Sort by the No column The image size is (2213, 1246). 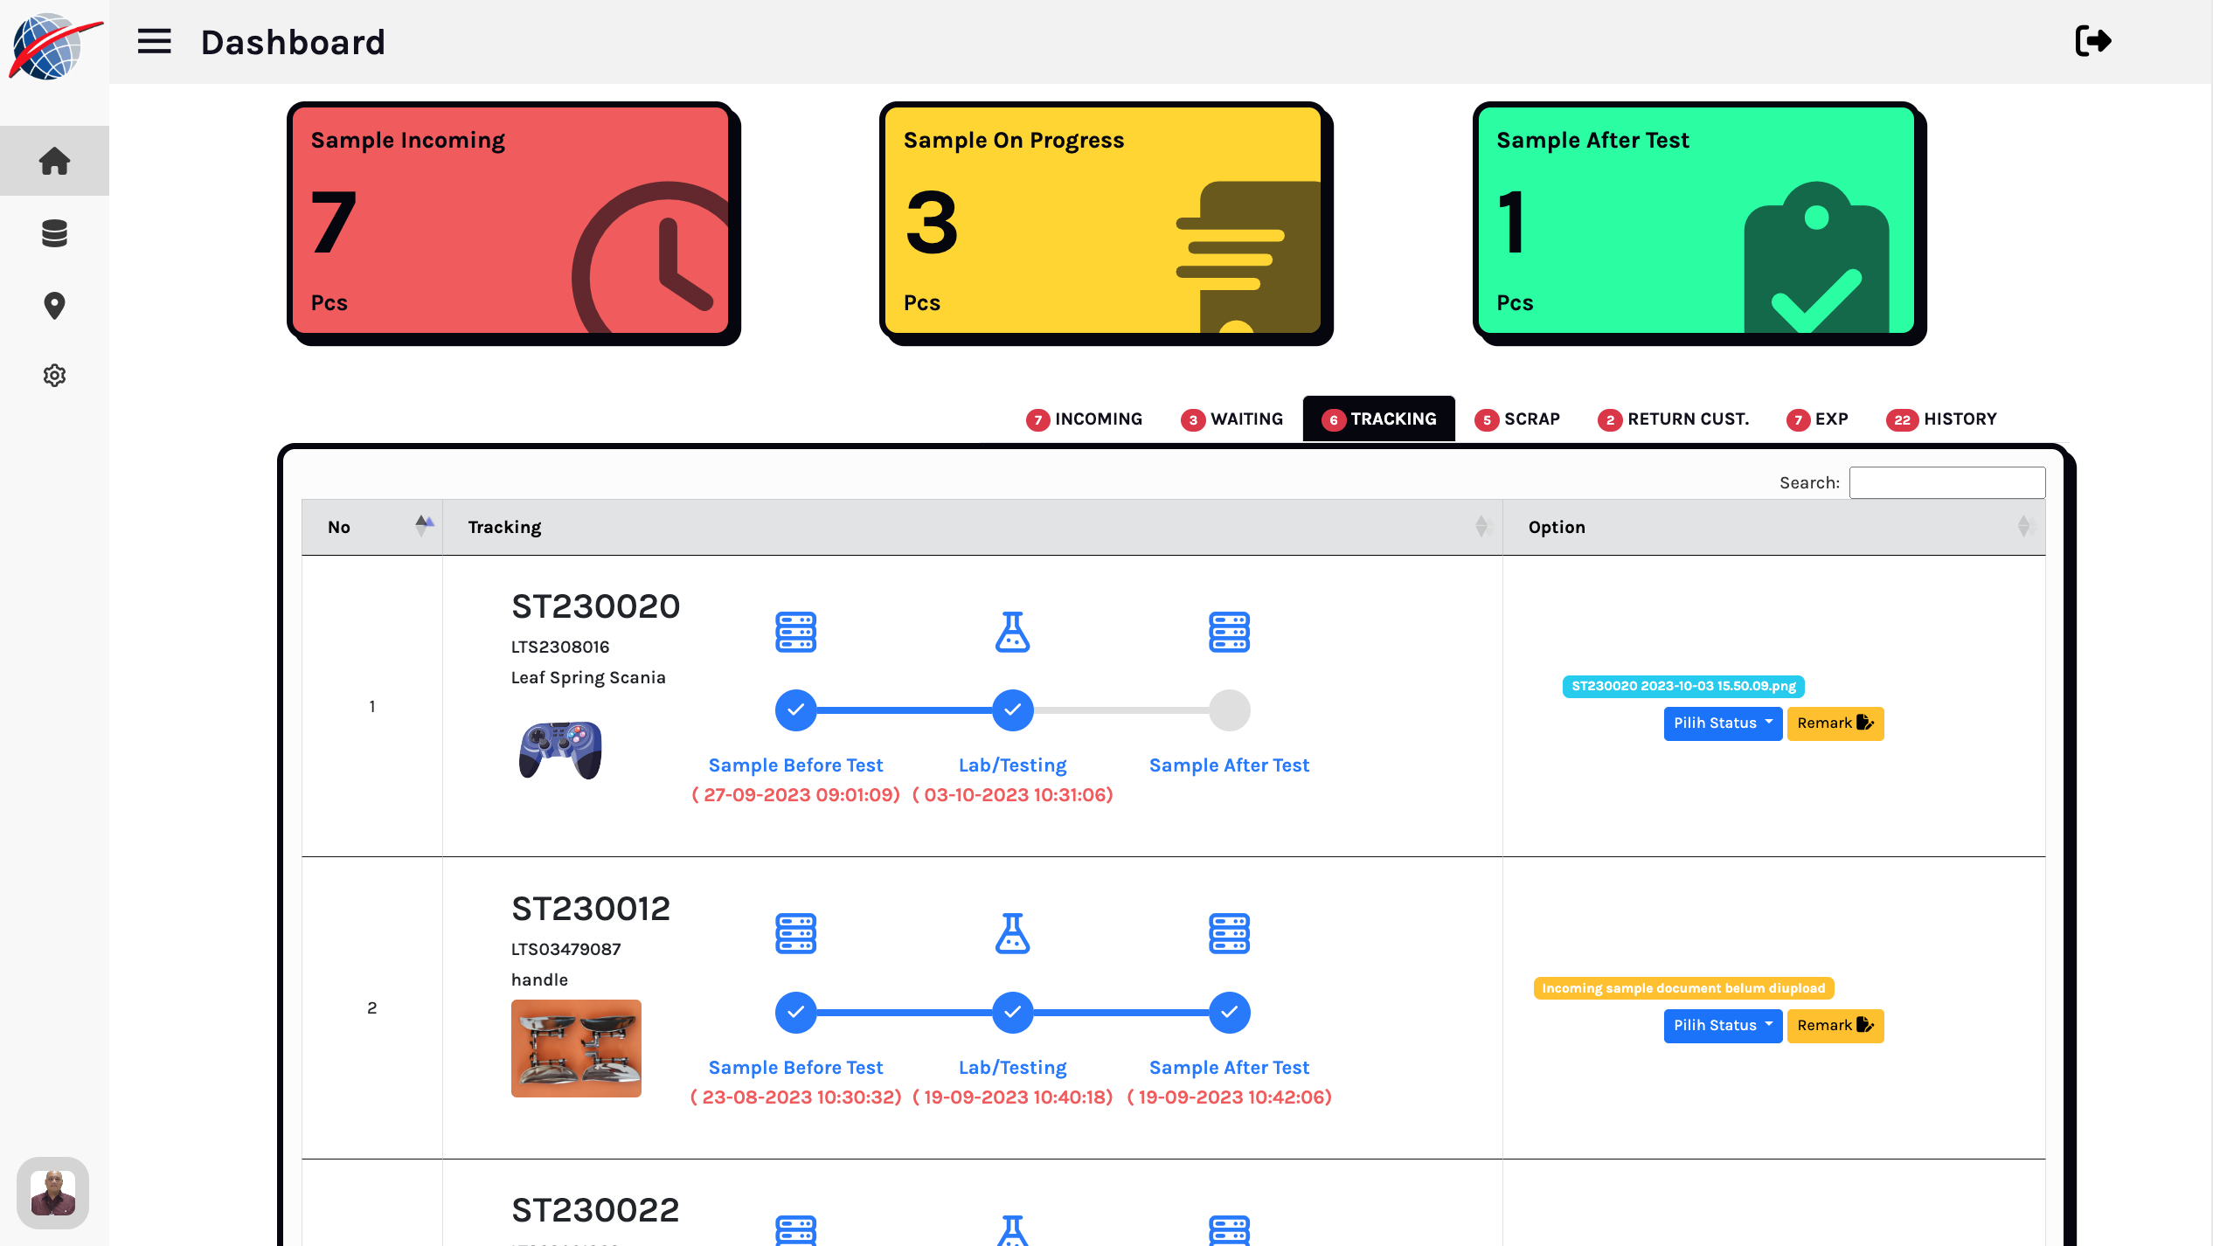371,527
